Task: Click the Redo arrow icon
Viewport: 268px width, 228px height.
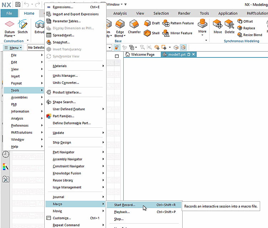Action: 38,4
